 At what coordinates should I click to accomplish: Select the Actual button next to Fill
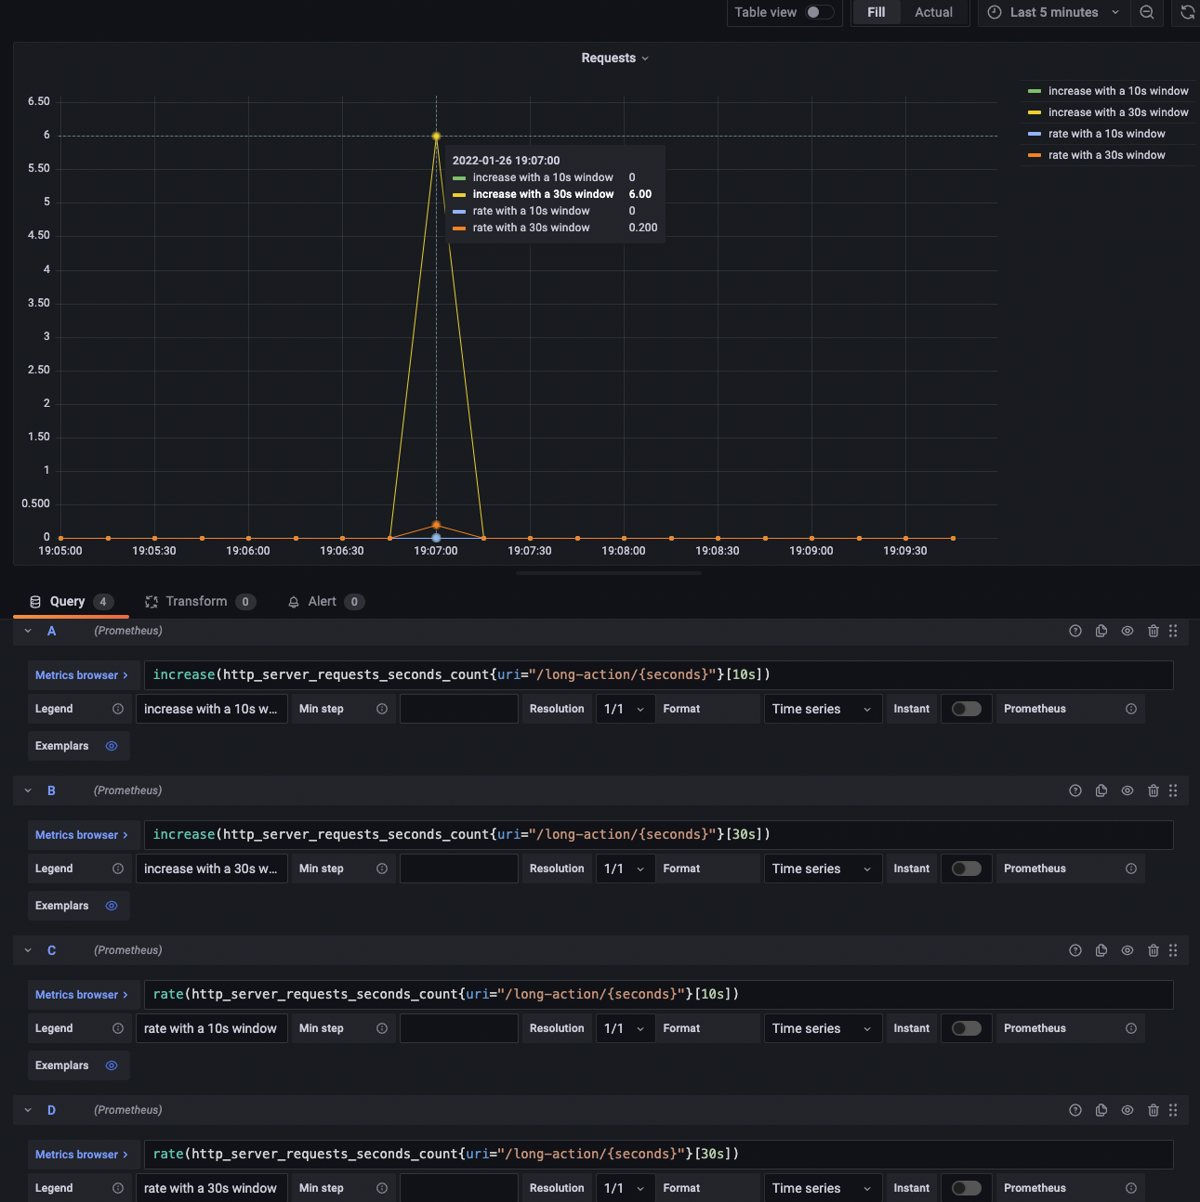[933, 12]
